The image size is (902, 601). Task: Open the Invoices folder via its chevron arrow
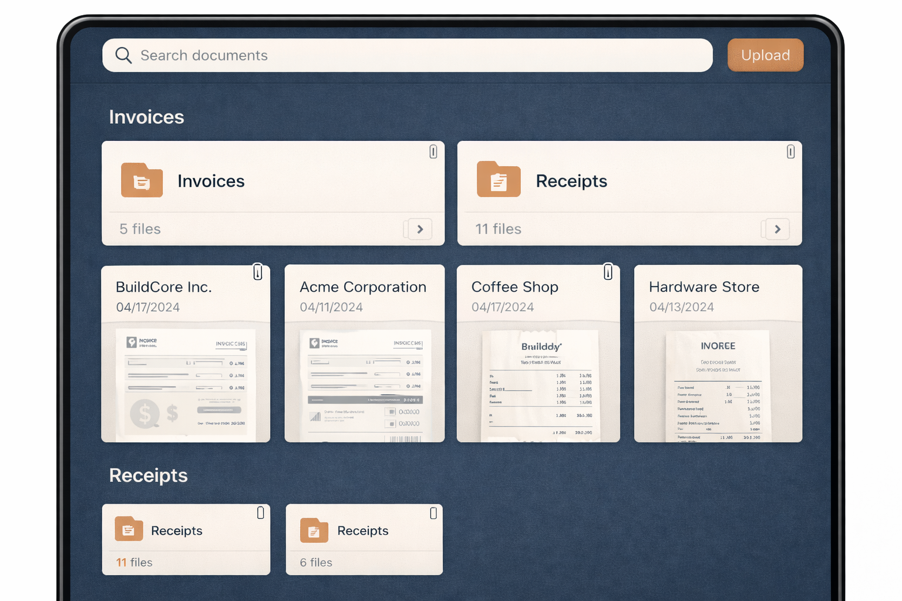418,229
